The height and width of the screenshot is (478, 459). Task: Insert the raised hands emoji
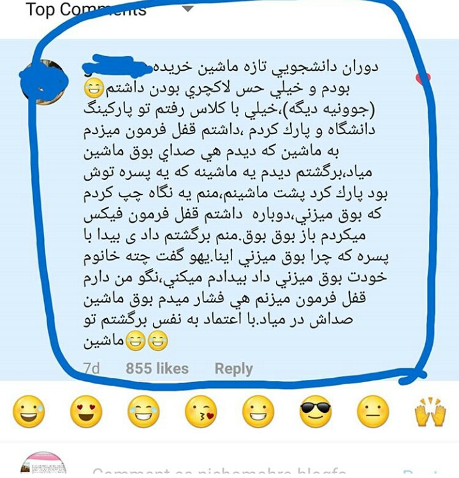(430, 411)
